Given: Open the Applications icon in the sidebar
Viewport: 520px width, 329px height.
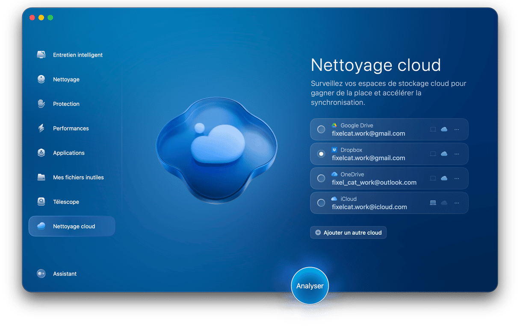Looking at the screenshot, I should click(x=41, y=153).
